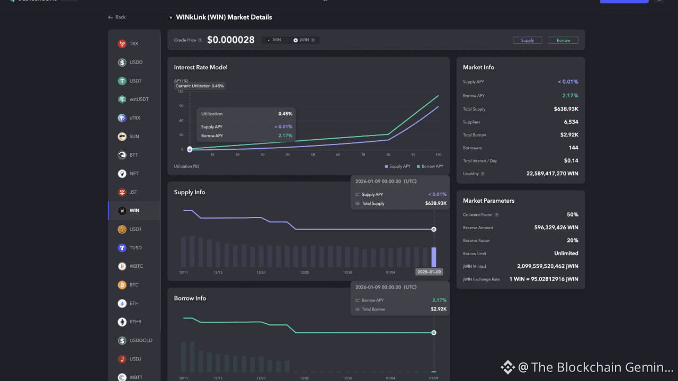
Task: Select the SUN token icon
Action: (x=122, y=137)
